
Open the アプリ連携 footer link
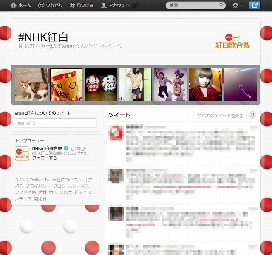click(x=25, y=193)
